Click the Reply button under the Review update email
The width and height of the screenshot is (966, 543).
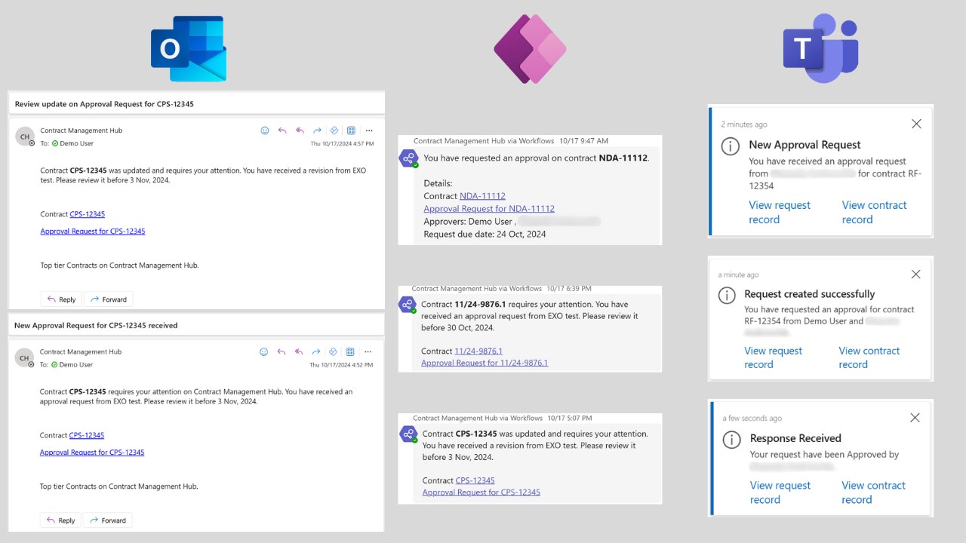pyautogui.click(x=62, y=299)
